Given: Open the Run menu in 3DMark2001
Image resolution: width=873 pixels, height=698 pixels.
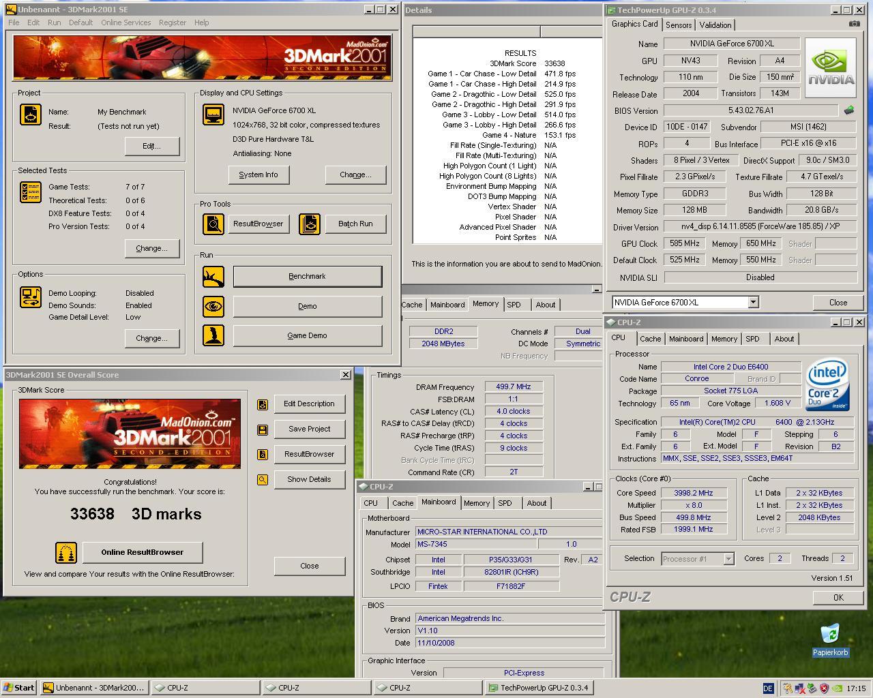Looking at the screenshot, I should 55,22.
